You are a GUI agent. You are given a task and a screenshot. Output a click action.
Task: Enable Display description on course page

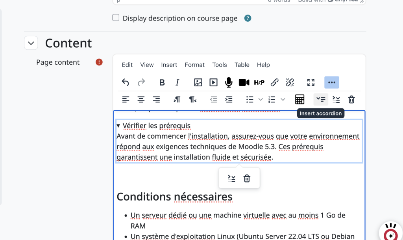coord(116,17)
